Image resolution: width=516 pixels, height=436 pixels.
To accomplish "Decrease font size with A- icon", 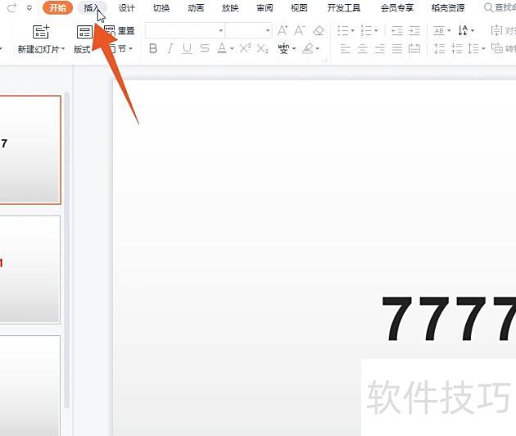I will point(300,30).
